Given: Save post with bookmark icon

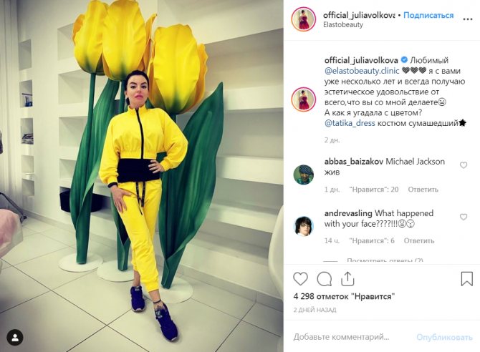Looking at the screenshot, I should click(466, 278).
